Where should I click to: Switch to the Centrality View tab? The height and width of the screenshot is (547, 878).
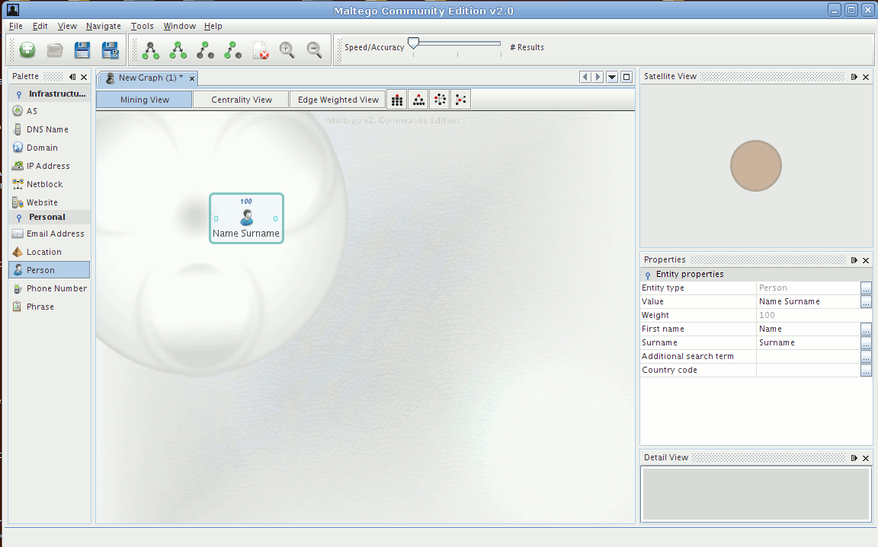click(241, 99)
